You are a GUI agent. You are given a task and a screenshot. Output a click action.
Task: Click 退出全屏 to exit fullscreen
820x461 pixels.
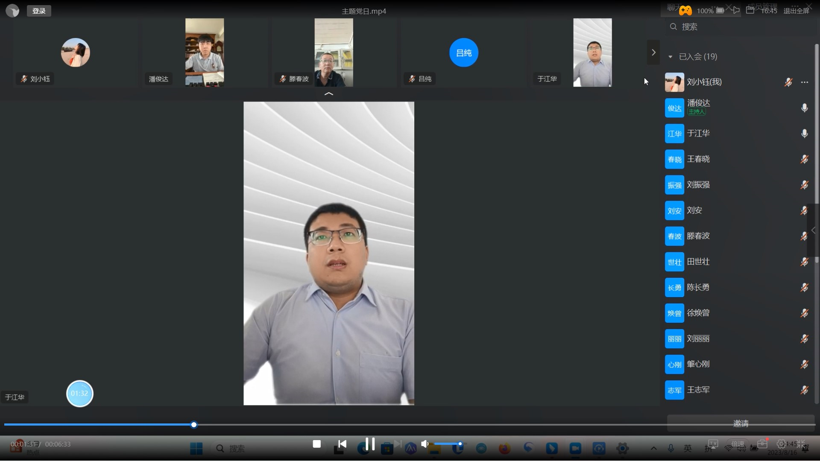coord(797,11)
